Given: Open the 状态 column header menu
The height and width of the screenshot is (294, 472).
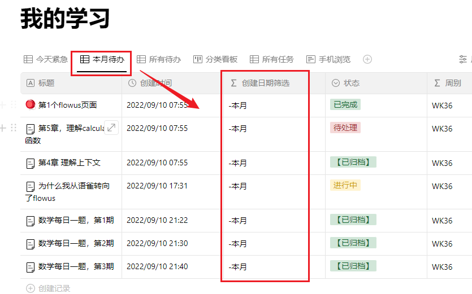Looking at the screenshot, I should [376, 83].
